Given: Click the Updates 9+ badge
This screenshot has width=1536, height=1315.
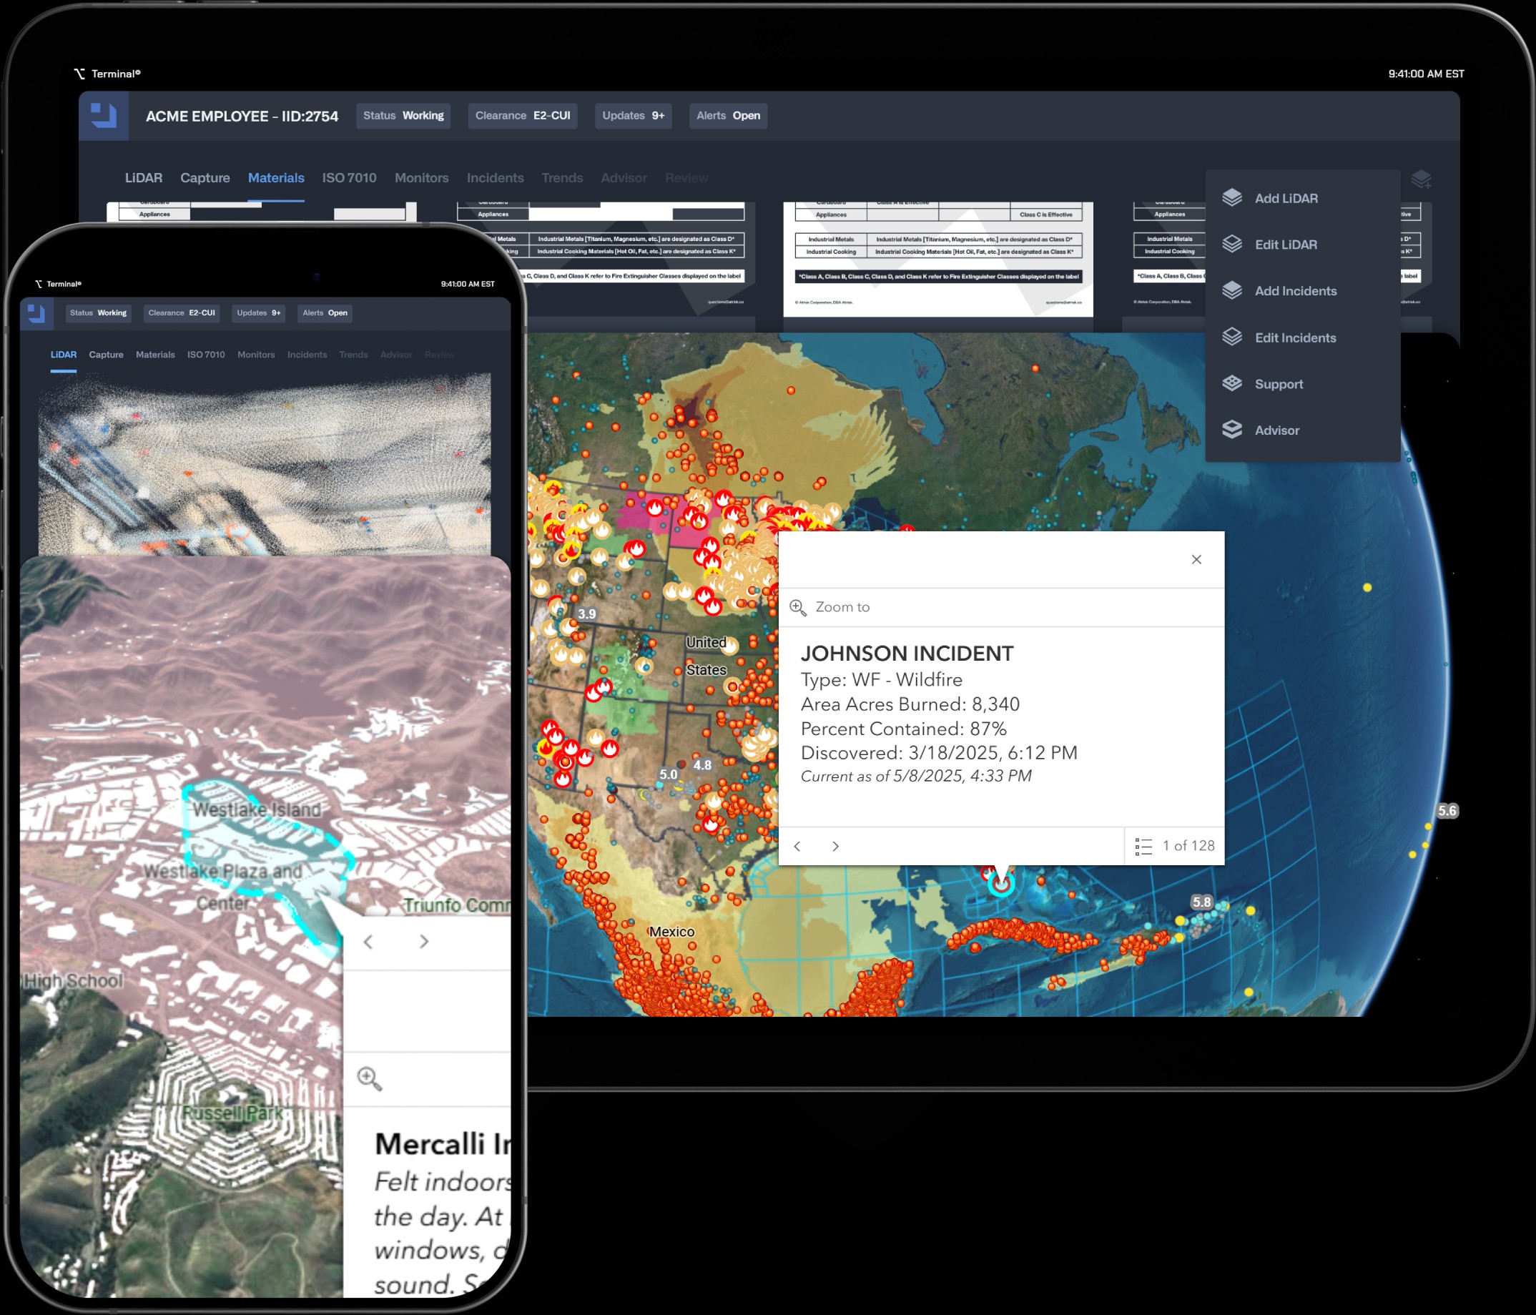Looking at the screenshot, I should point(633,116).
